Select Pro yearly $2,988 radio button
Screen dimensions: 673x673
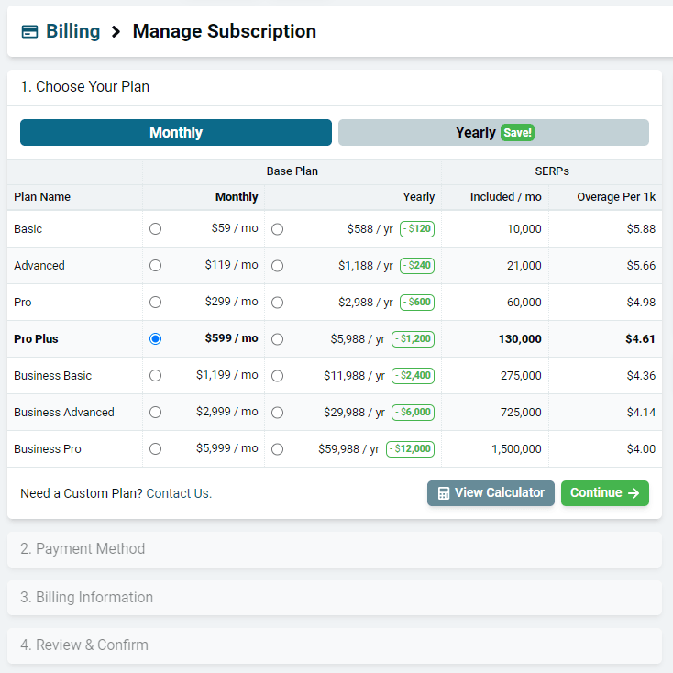[277, 303]
